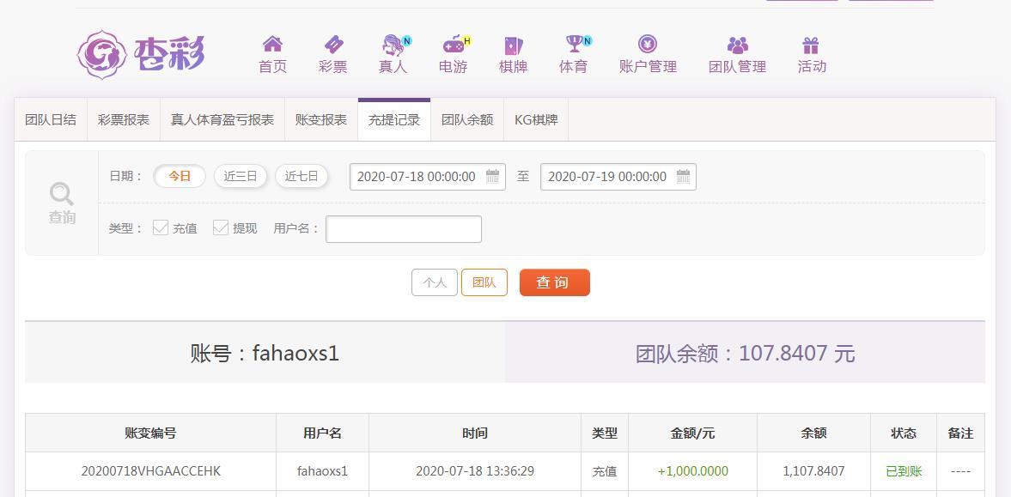Viewport: 1011px width, 497px height.
Task: Open the 体育 trophy icon
Action: click(573, 44)
